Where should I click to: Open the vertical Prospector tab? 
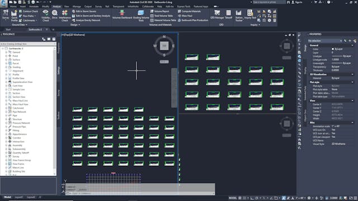[x=58, y=48]
